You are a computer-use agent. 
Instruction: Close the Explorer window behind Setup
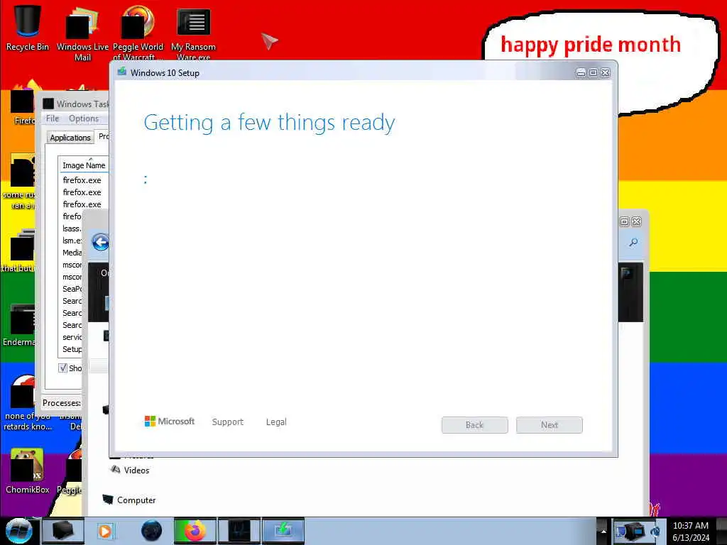tap(637, 221)
